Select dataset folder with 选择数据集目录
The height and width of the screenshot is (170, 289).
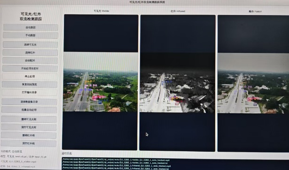coord(29,102)
